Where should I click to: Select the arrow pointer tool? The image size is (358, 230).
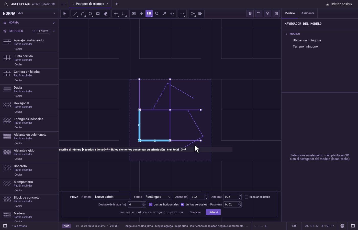(x=64, y=14)
